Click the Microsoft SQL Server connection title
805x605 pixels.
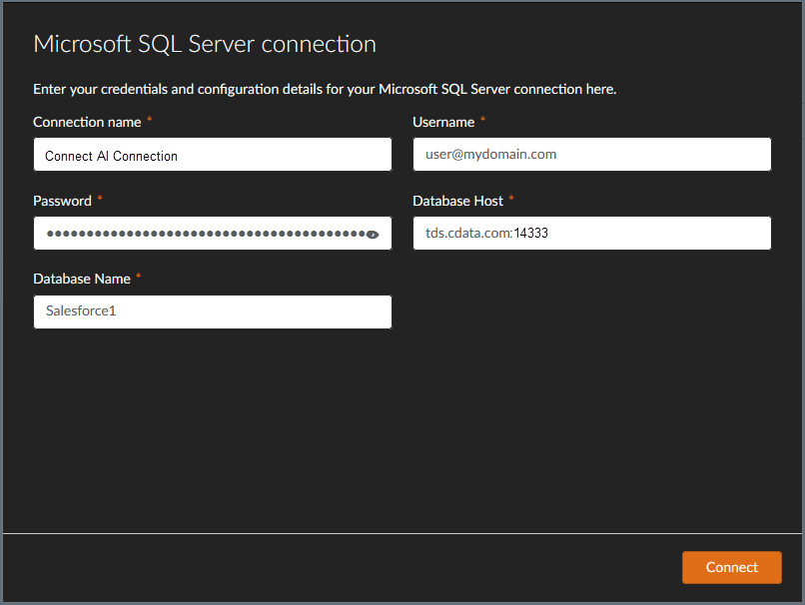[204, 44]
